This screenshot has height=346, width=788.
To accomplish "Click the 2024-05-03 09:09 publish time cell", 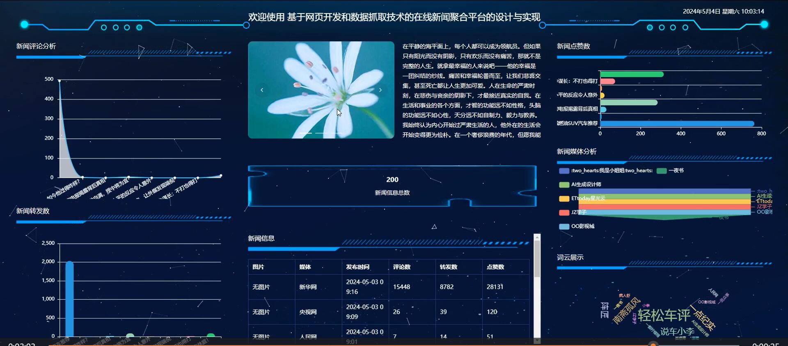I will 364,312.
